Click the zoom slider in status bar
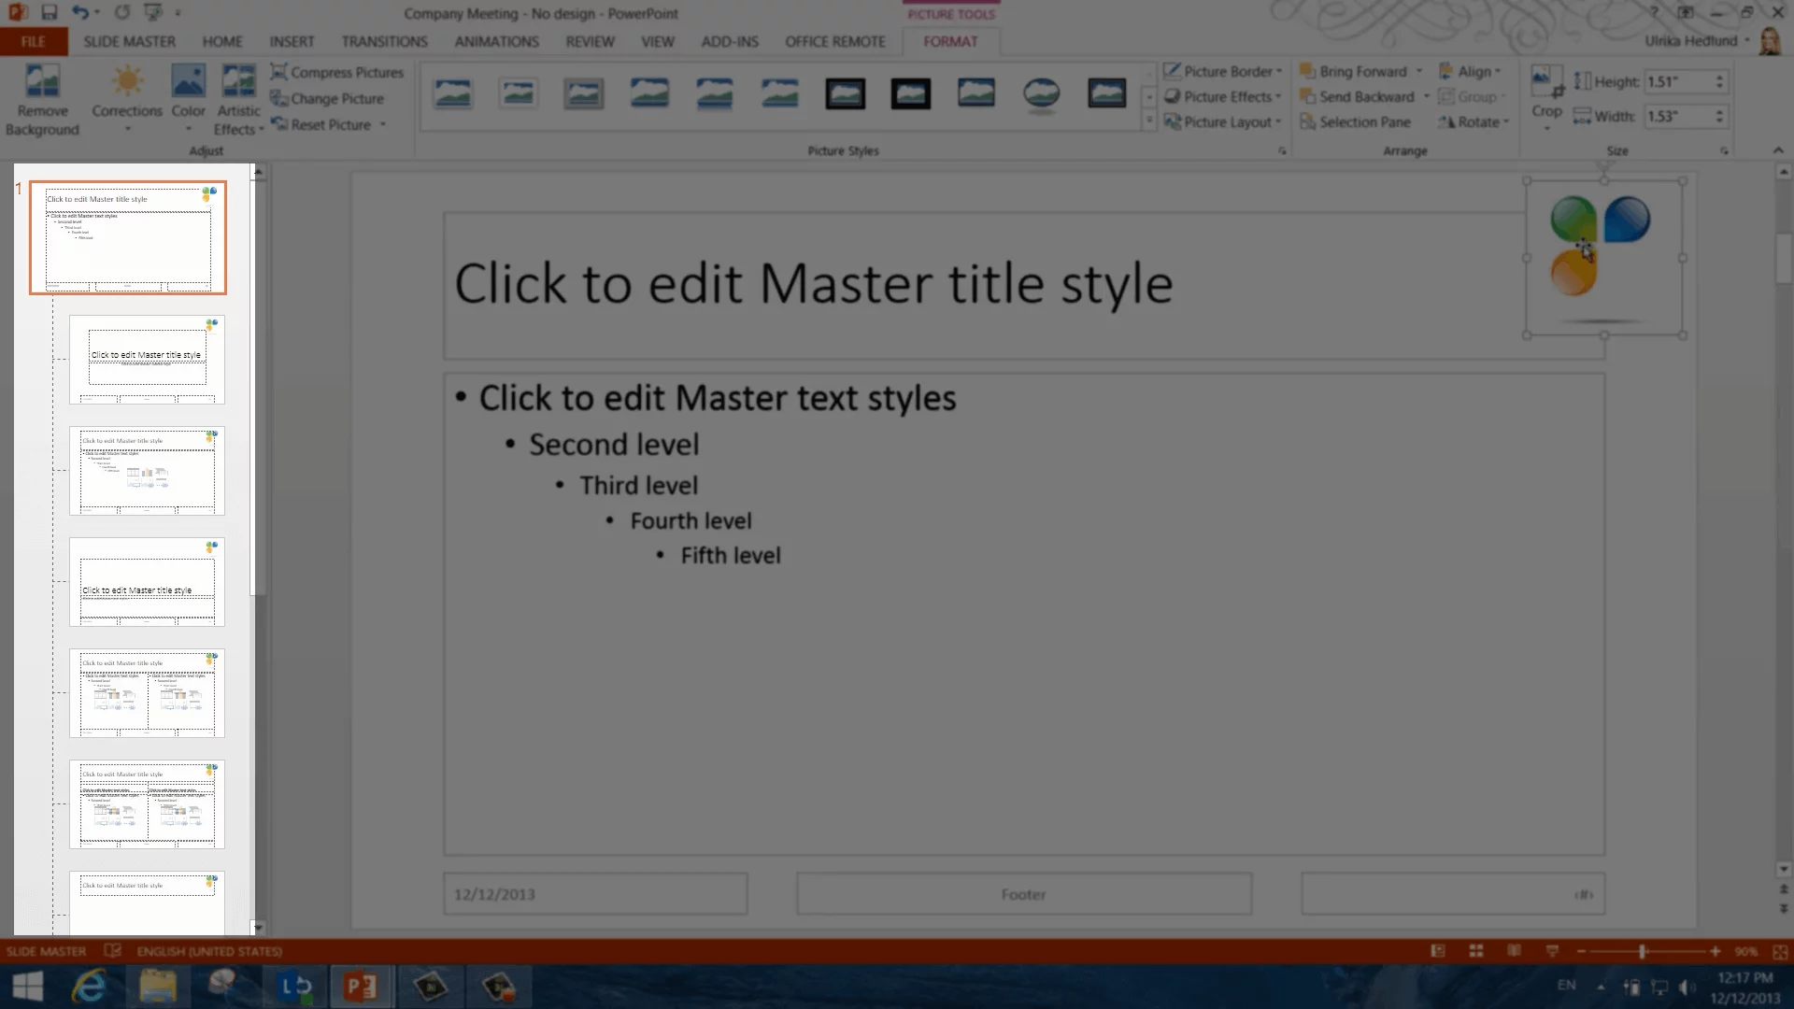Screen dimensions: 1794x1009 [x=1642, y=951]
